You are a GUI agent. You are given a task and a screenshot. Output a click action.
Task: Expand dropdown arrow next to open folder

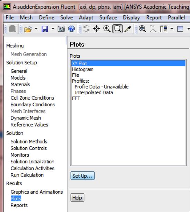pos(36,28)
